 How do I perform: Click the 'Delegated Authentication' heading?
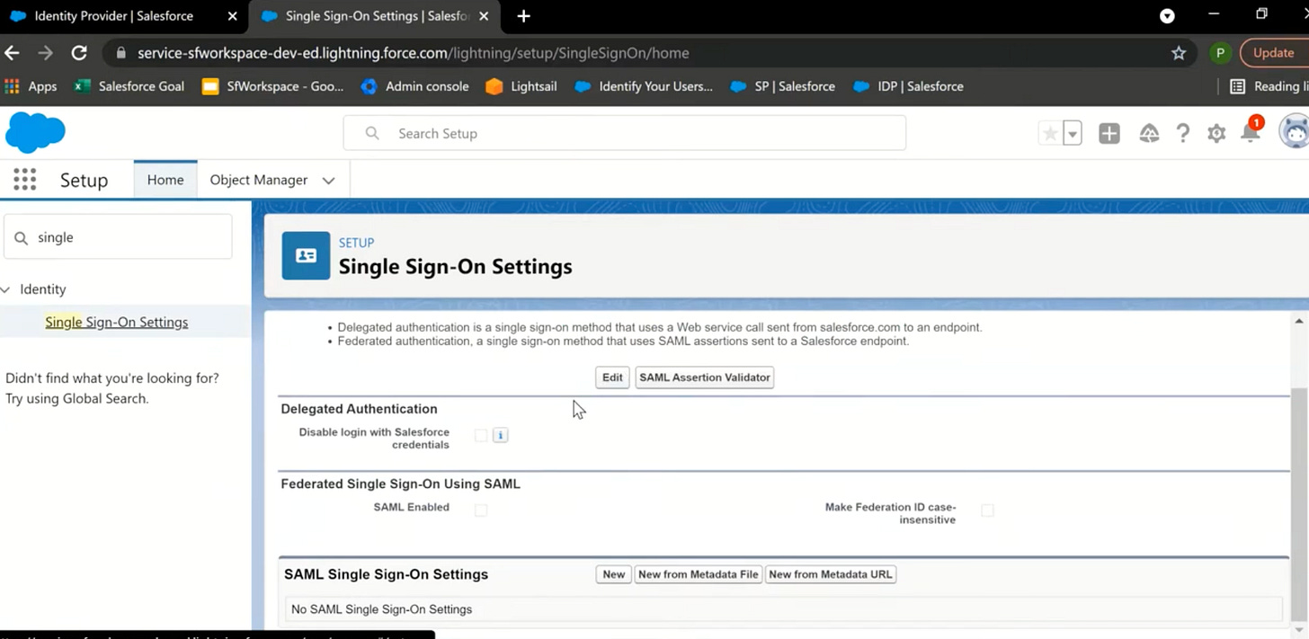(359, 409)
